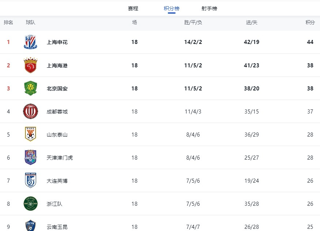Click the 进/失 goals column header

252,22
